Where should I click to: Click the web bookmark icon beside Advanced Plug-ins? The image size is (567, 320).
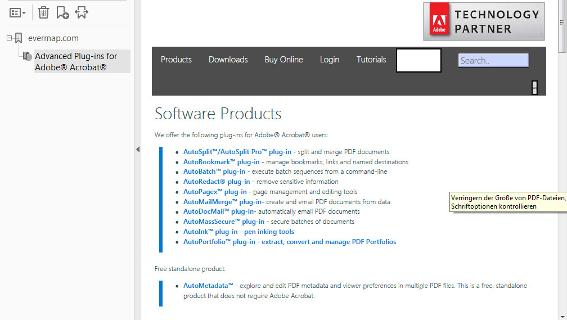click(x=27, y=56)
